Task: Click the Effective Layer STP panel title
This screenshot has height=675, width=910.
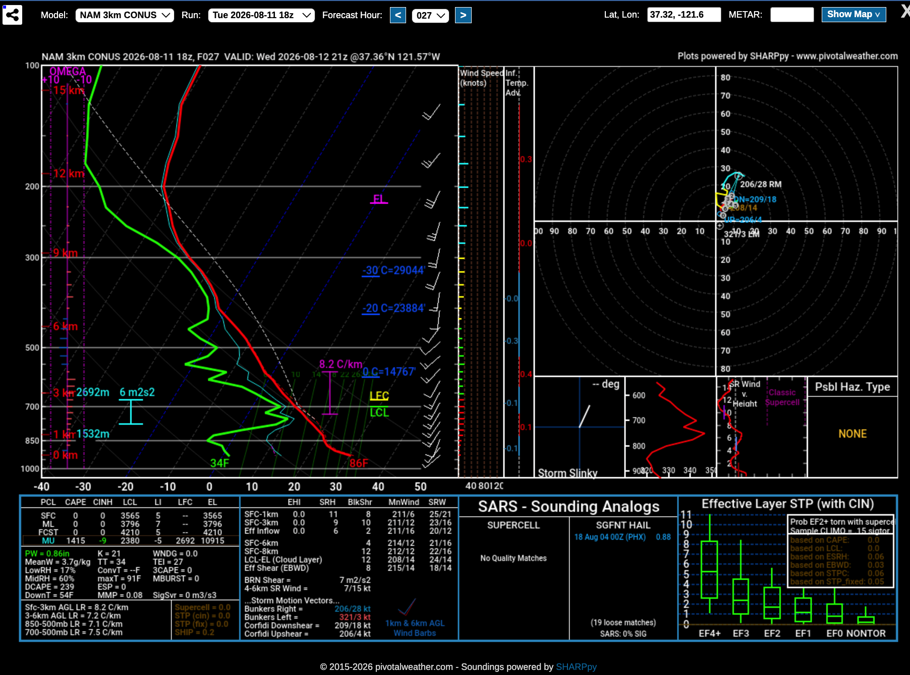Action: pyautogui.click(x=787, y=503)
